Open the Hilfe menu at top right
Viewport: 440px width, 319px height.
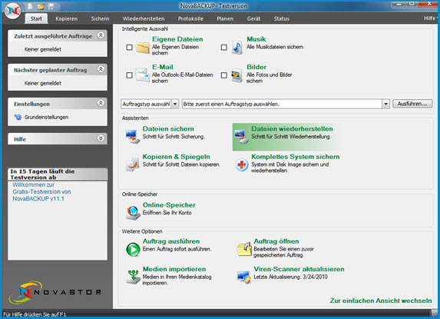(x=430, y=18)
